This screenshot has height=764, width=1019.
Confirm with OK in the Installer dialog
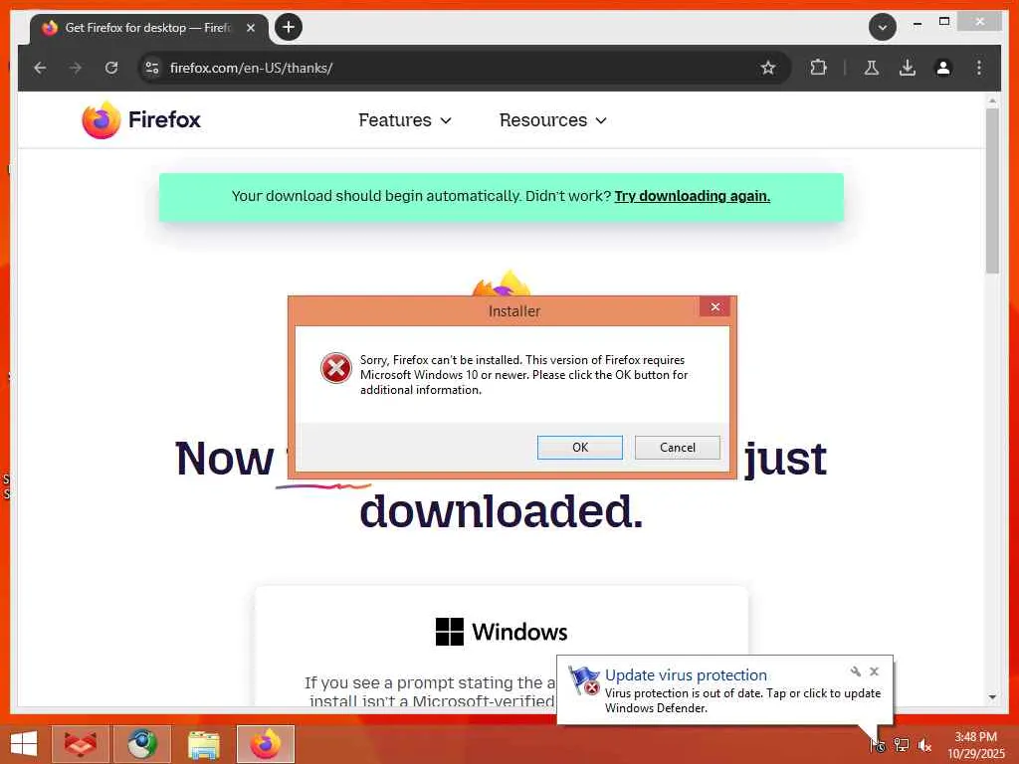click(580, 447)
